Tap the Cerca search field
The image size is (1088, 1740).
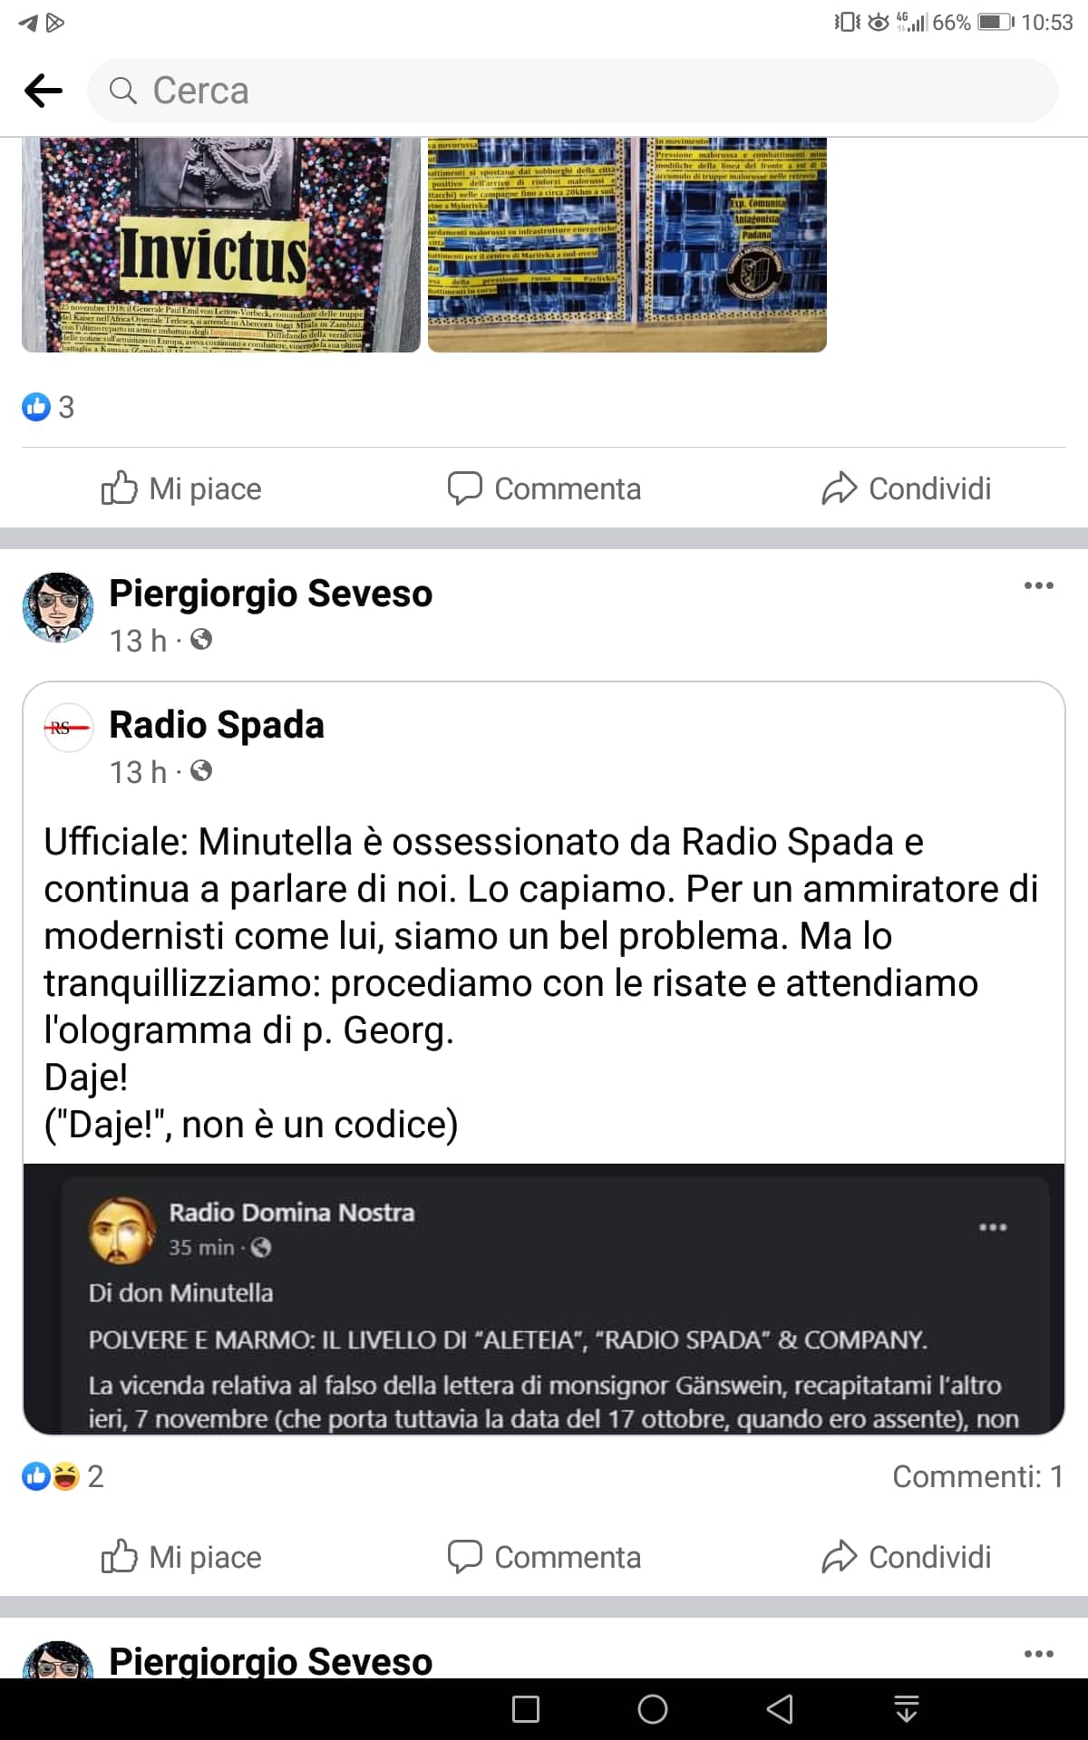click(572, 91)
